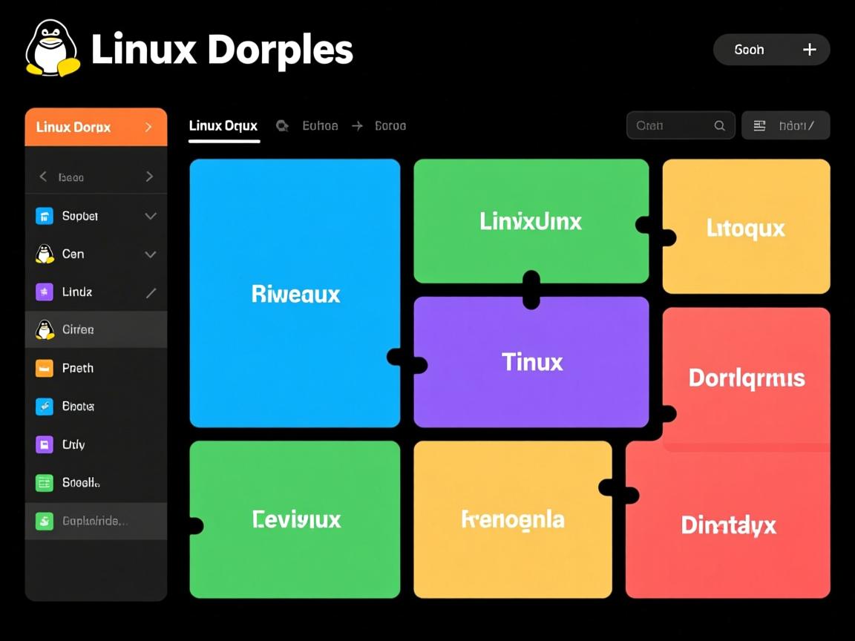Select the purple Tinux puzzle piece
The image size is (855, 641).
tap(531, 362)
